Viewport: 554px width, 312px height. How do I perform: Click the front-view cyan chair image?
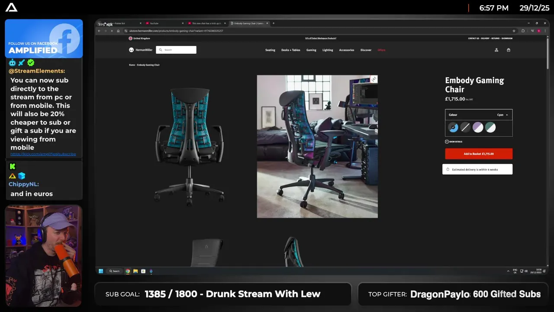tap(190, 146)
